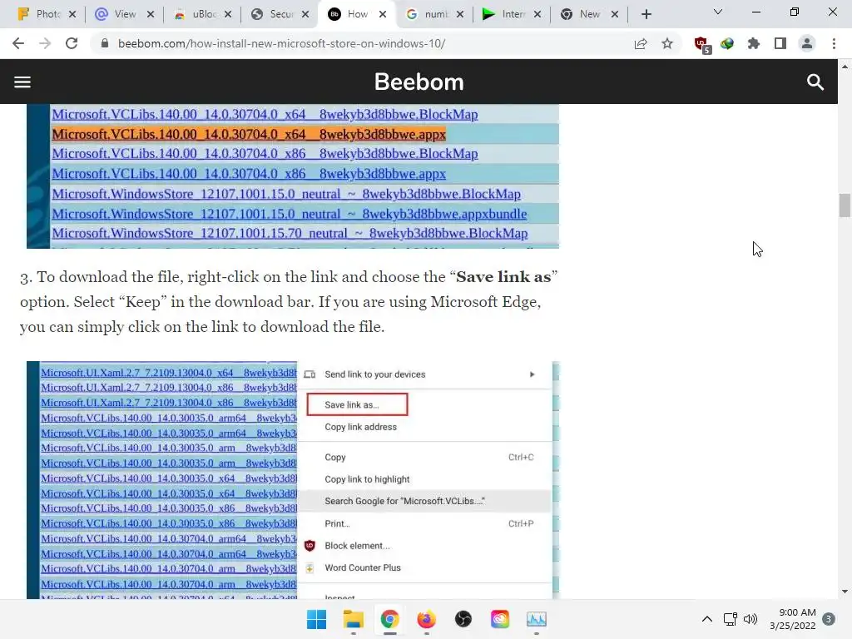
Task: Open the Chrome profile avatar
Action: coord(807,43)
